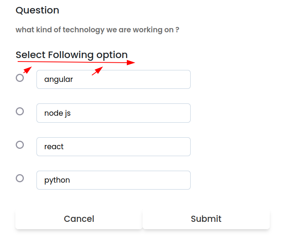Select the python radio button
The image size is (284, 248).
point(20,178)
